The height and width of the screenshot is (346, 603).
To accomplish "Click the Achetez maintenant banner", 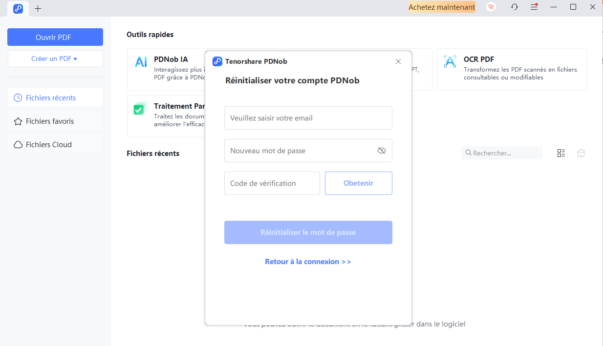I will tap(441, 7).
